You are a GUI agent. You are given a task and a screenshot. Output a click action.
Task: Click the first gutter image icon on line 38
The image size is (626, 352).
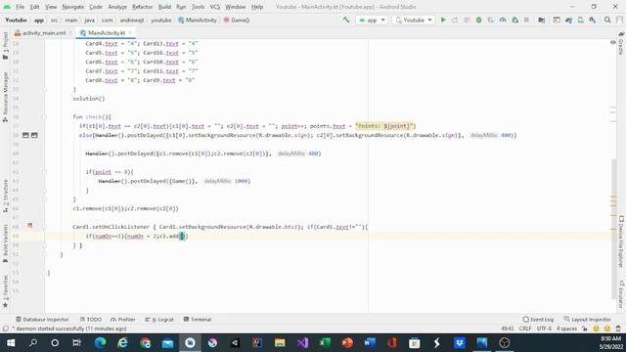[25, 135]
